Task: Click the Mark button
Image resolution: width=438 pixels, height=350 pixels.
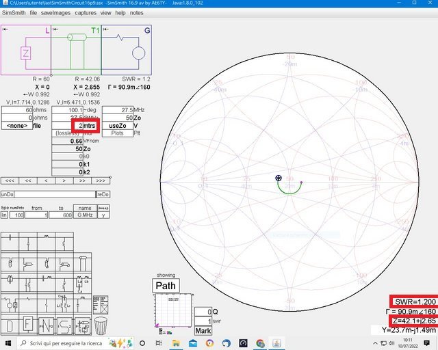Action: tap(203, 331)
